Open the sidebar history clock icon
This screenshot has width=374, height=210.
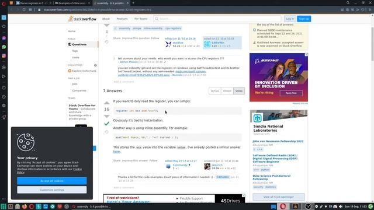(4, 97)
